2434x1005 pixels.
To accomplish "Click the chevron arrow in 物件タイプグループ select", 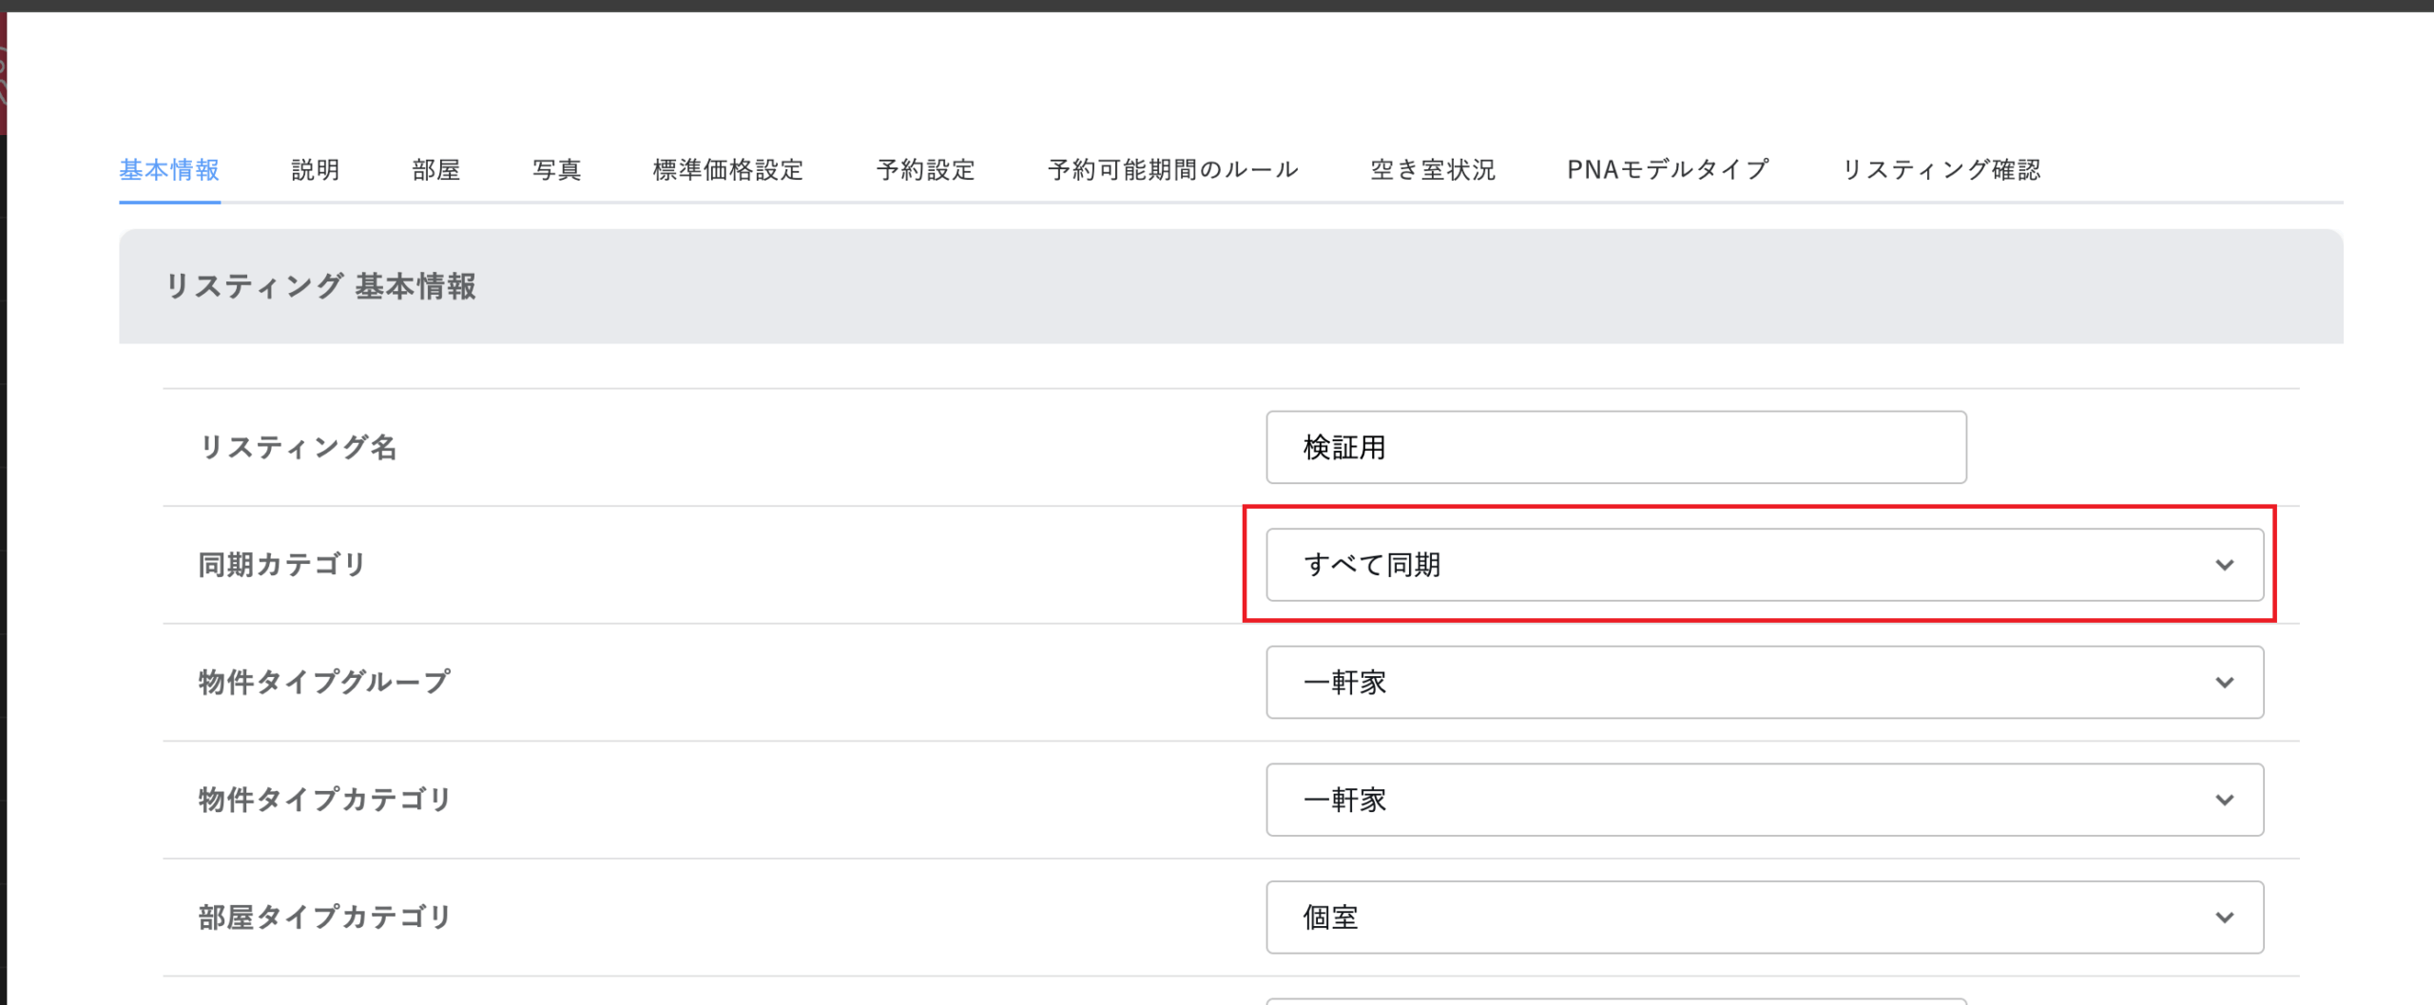I will pos(2225,683).
